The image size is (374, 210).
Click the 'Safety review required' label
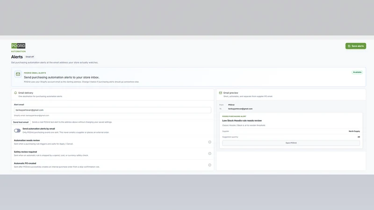(x=26, y=152)
